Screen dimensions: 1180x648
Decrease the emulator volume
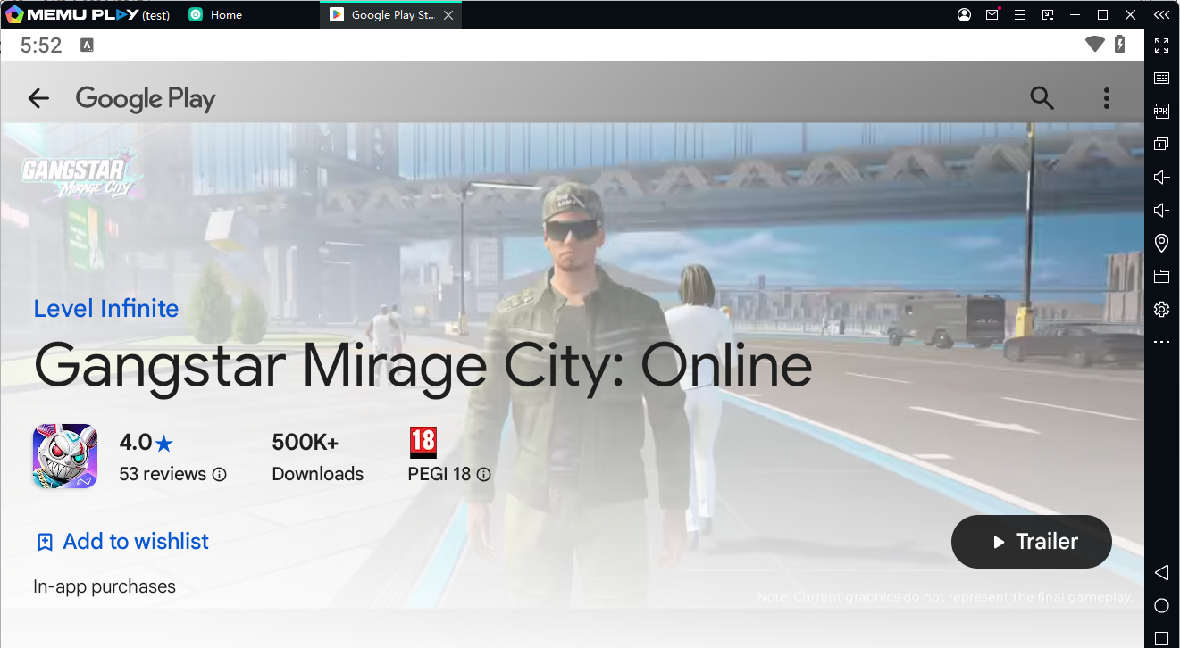pyautogui.click(x=1161, y=210)
